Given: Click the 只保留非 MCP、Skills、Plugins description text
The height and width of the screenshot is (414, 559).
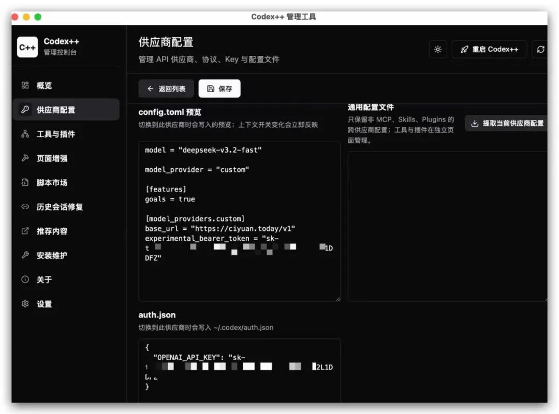Looking at the screenshot, I should 401,130.
